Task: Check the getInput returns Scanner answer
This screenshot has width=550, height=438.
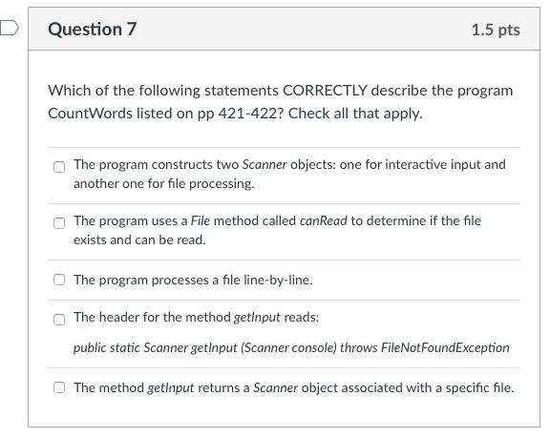Action: tap(59, 387)
